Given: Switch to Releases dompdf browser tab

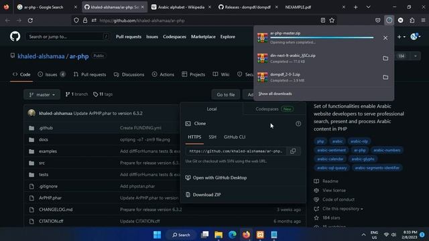Looking at the screenshot, I should 248,7.
